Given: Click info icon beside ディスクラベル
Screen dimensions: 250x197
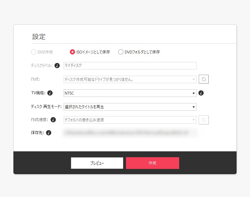Looking at the screenshot, I should [x=57, y=66].
